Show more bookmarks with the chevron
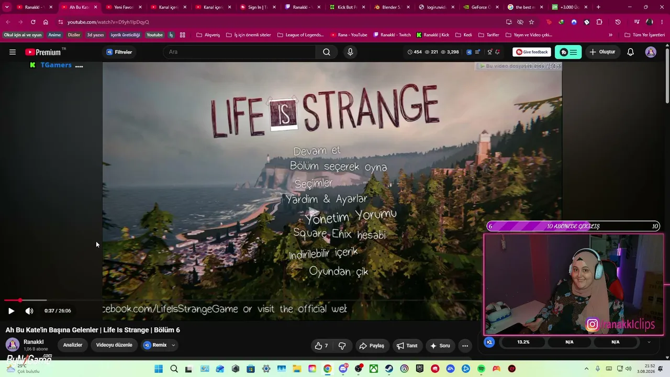The height and width of the screenshot is (377, 670). click(x=610, y=35)
